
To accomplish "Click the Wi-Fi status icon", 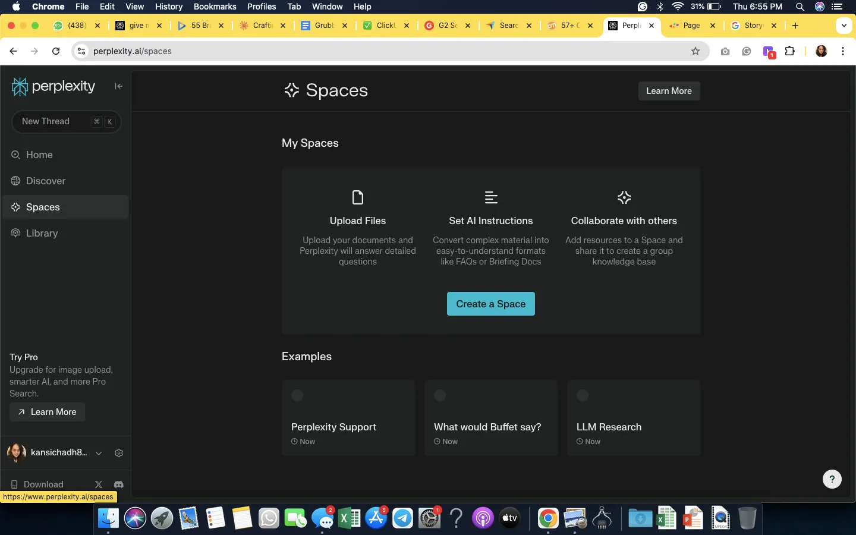I will click(x=678, y=7).
